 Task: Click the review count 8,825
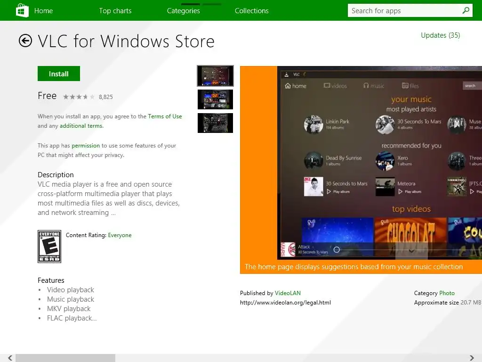[x=106, y=97]
